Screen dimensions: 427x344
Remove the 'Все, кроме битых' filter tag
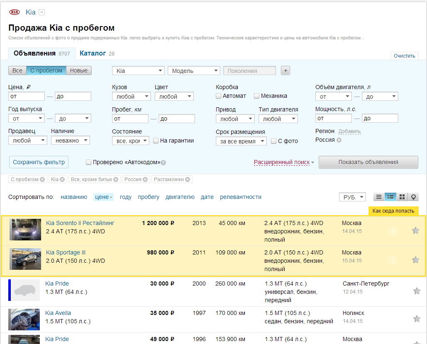116,179
